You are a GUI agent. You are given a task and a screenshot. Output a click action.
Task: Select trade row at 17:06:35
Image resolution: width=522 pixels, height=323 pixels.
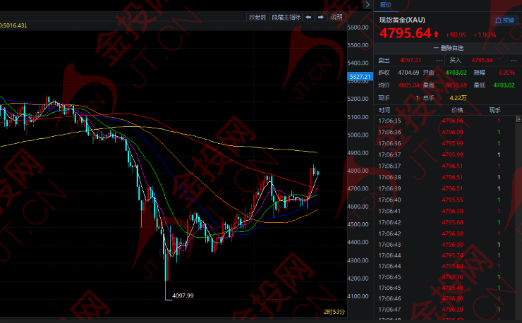[444, 121]
